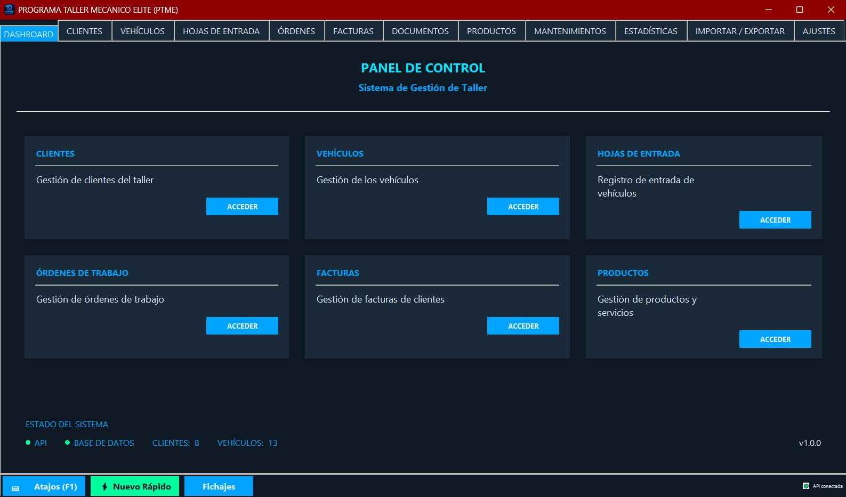This screenshot has height=497, width=846.
Task: Click the PANEL DE CONTROL title
Action: 423,68
